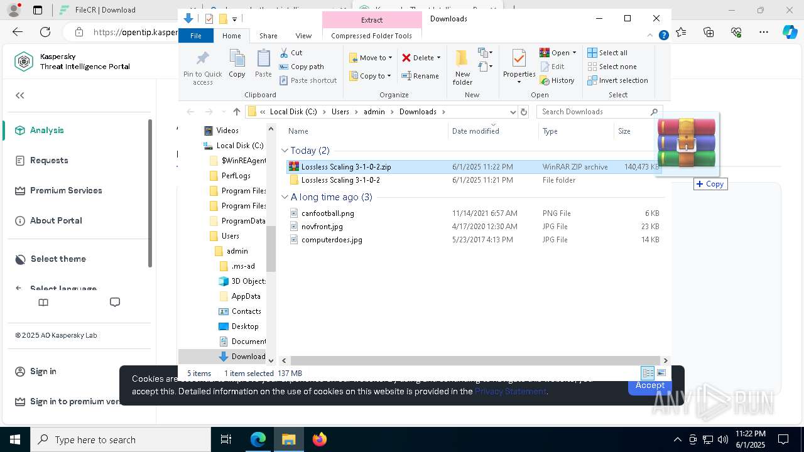Click the Users breadcrumb segment
Viewport: 804px width, 452px height.
340,112
